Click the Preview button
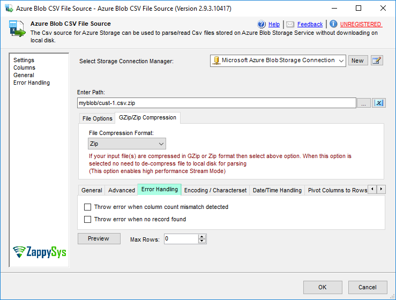Viewport: 396px width, 300px height. point(99,238)
